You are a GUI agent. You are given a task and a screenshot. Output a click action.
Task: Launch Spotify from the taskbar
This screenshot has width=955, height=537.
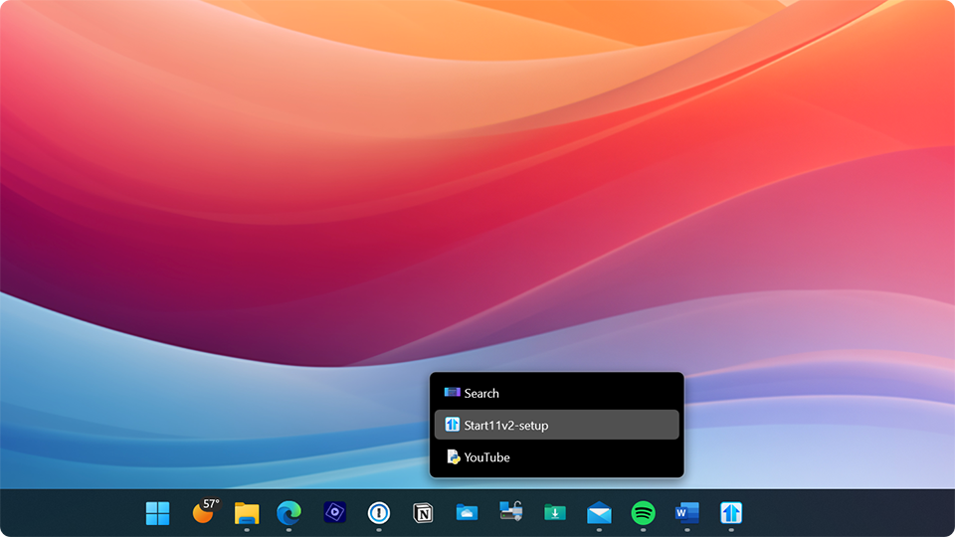coord(644,513)
